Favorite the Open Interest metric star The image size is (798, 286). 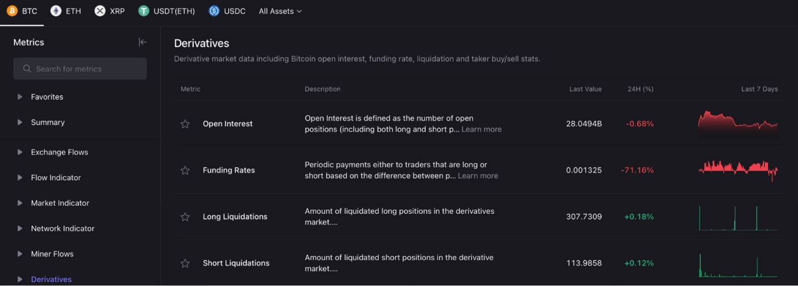(x=185, y=124)
